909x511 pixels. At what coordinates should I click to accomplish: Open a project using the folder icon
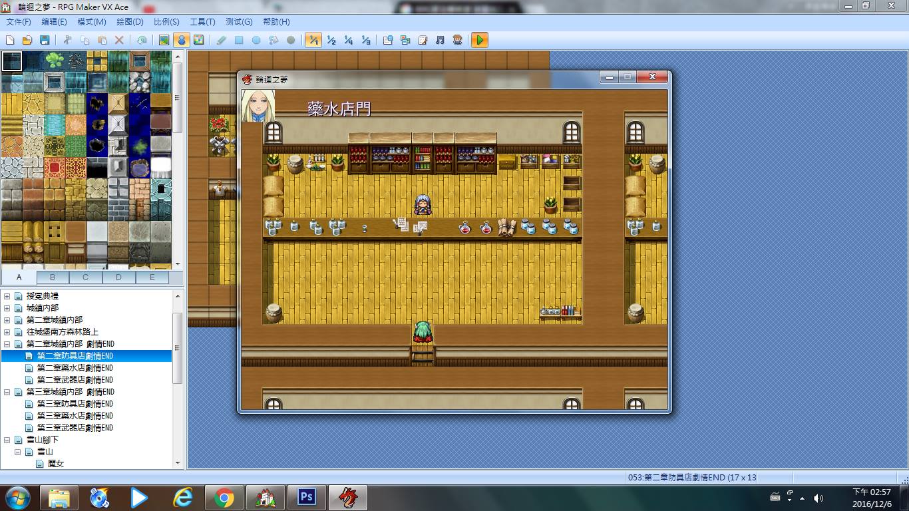pyautogui.click(x=27, y=41)
